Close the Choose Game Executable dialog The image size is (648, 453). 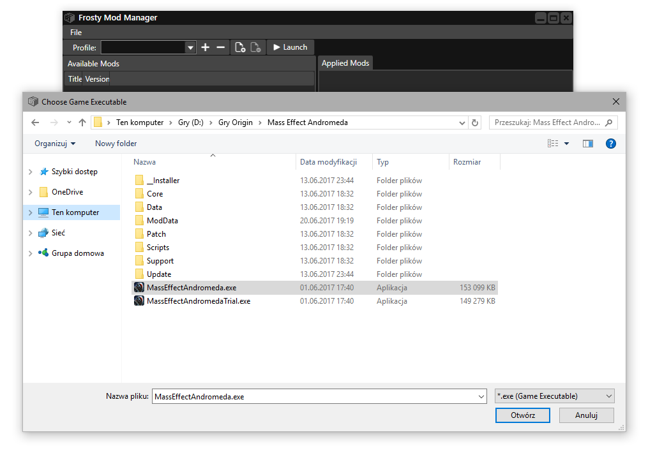pyautogui.click(x=616, y=101)
